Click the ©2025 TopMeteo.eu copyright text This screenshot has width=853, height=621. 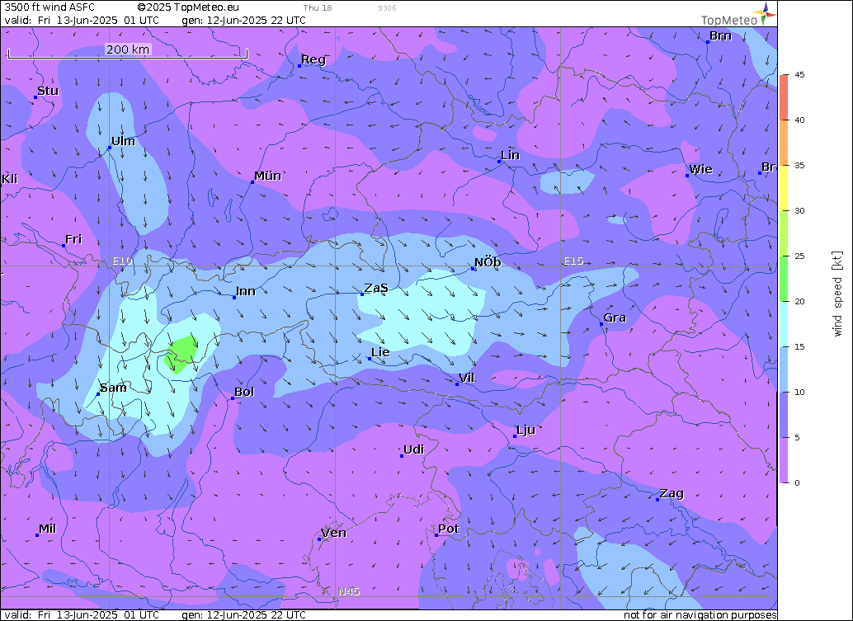point(188,7)
